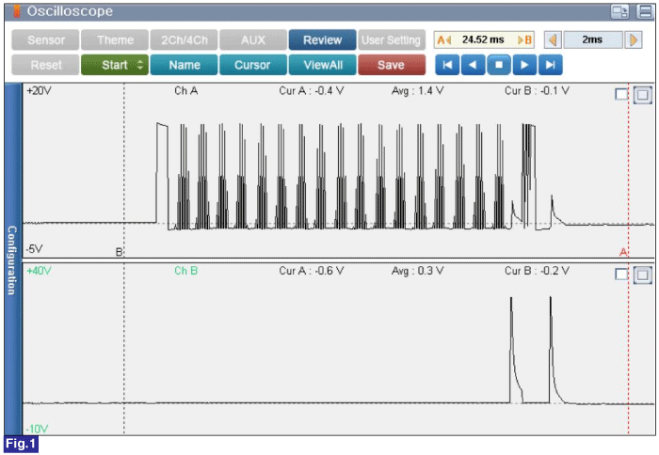
Task: Maximize the Ch B waveform pane
Action: 643,275
